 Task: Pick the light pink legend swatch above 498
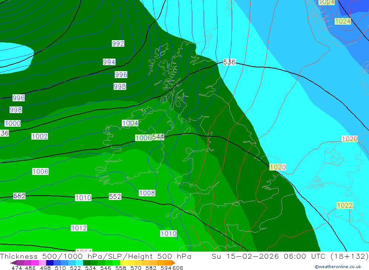tap(42, 263)
